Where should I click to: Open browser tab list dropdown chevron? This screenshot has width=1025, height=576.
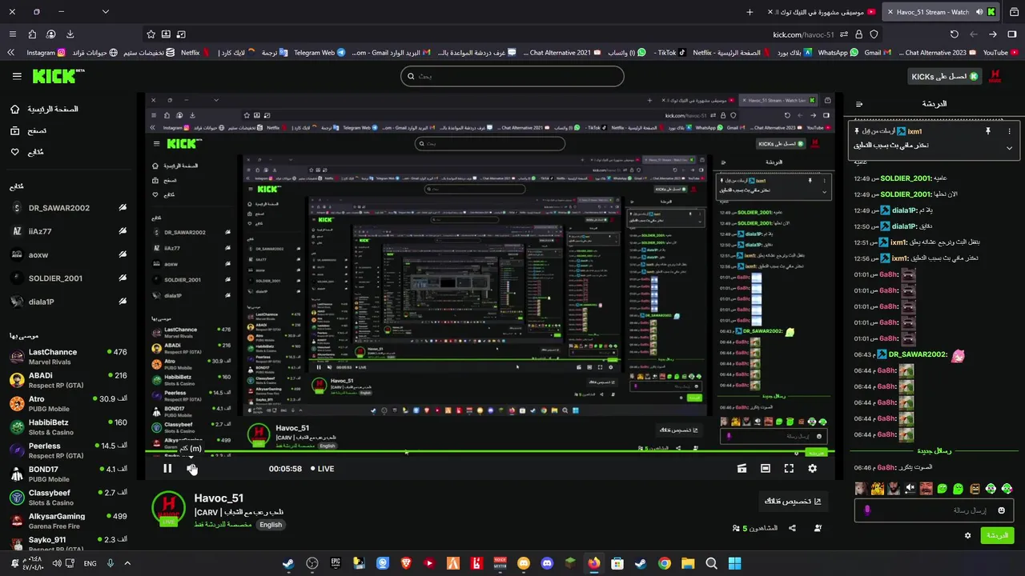tap(105, 12)
